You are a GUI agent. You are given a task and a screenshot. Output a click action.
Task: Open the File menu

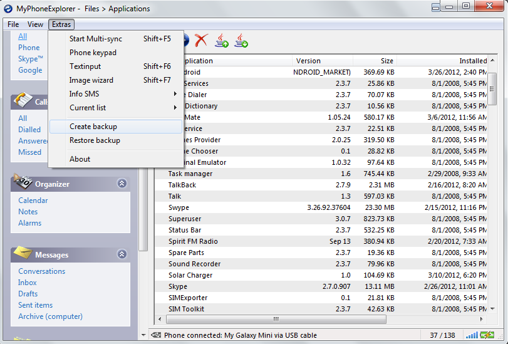click(x=13, y=24)
